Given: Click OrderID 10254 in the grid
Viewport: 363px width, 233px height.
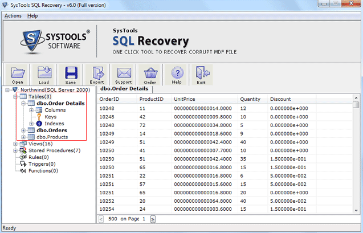Looking at the screenshot, I should pos(107,209).
